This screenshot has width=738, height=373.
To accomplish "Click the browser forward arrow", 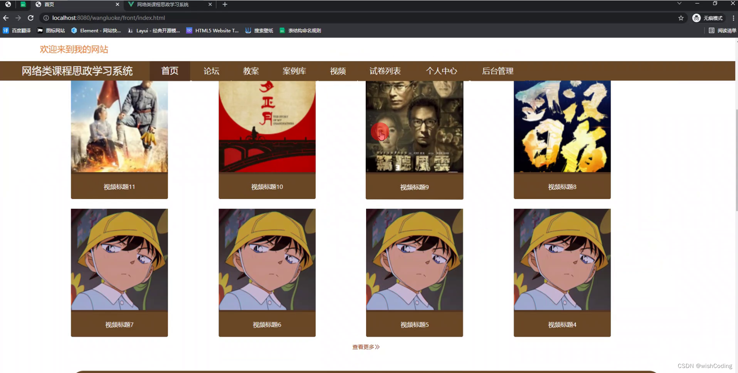I will click(18, 18).
